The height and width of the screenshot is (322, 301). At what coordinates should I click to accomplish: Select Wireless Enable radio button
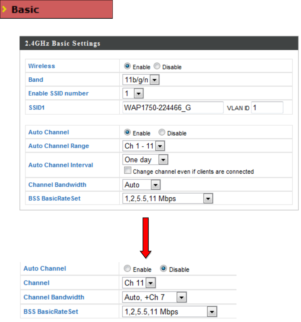click(x=127, y=66)
